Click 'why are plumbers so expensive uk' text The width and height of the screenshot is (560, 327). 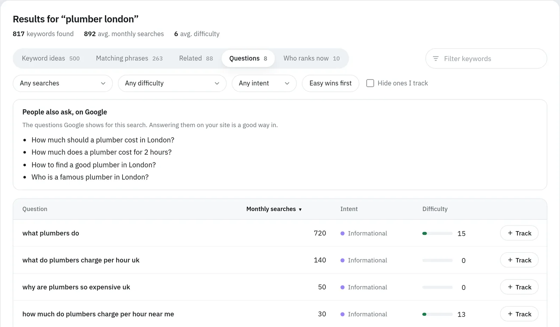(76, 287)
